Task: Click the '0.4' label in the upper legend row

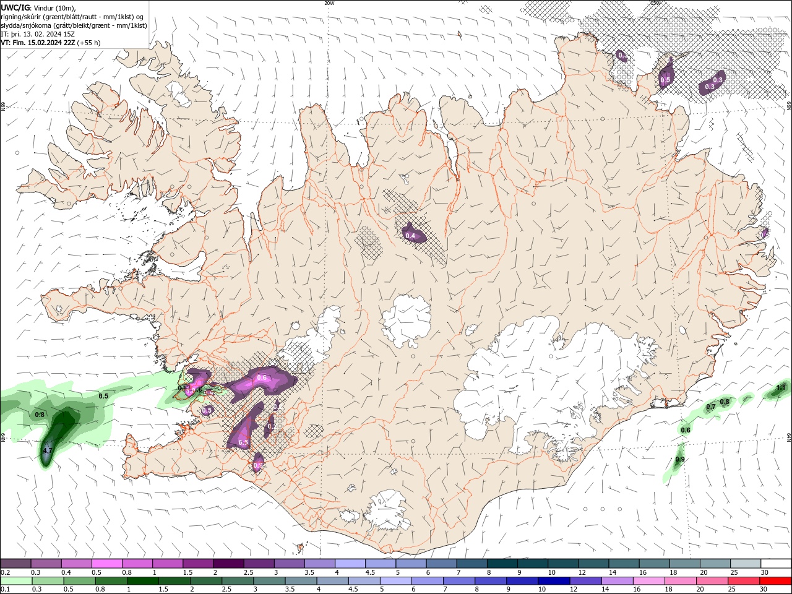Action: pos(66,572)
